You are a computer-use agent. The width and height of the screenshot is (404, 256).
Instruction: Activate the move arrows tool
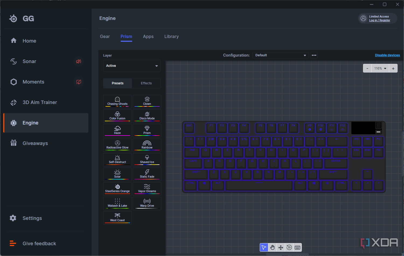(x=281, y=247)
